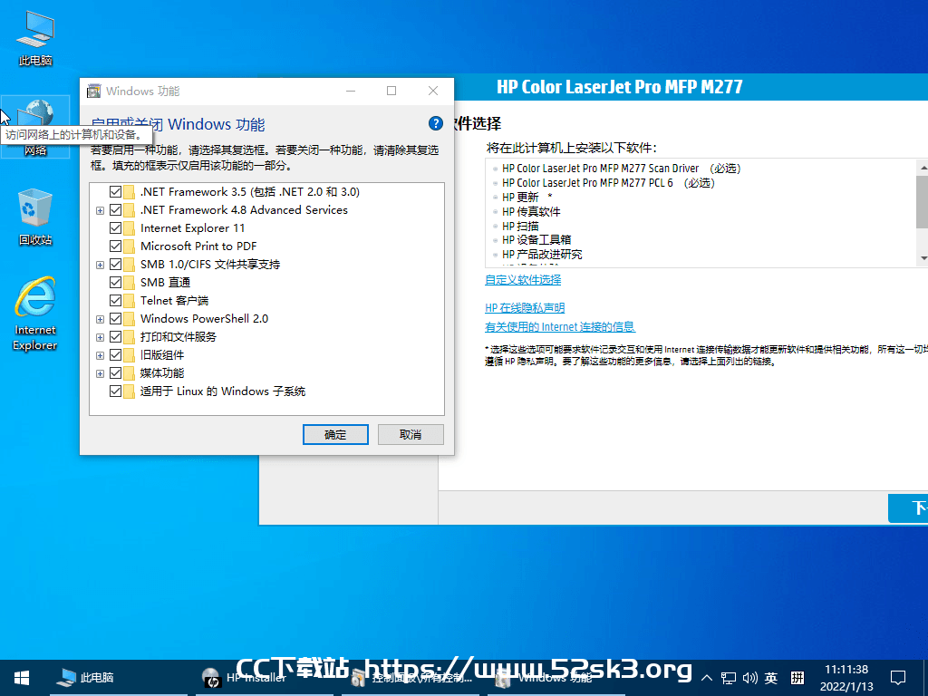Toggle 媒体功能 checkbox
The width and height of the screenshot is (928, 696).
coord(115,373)
